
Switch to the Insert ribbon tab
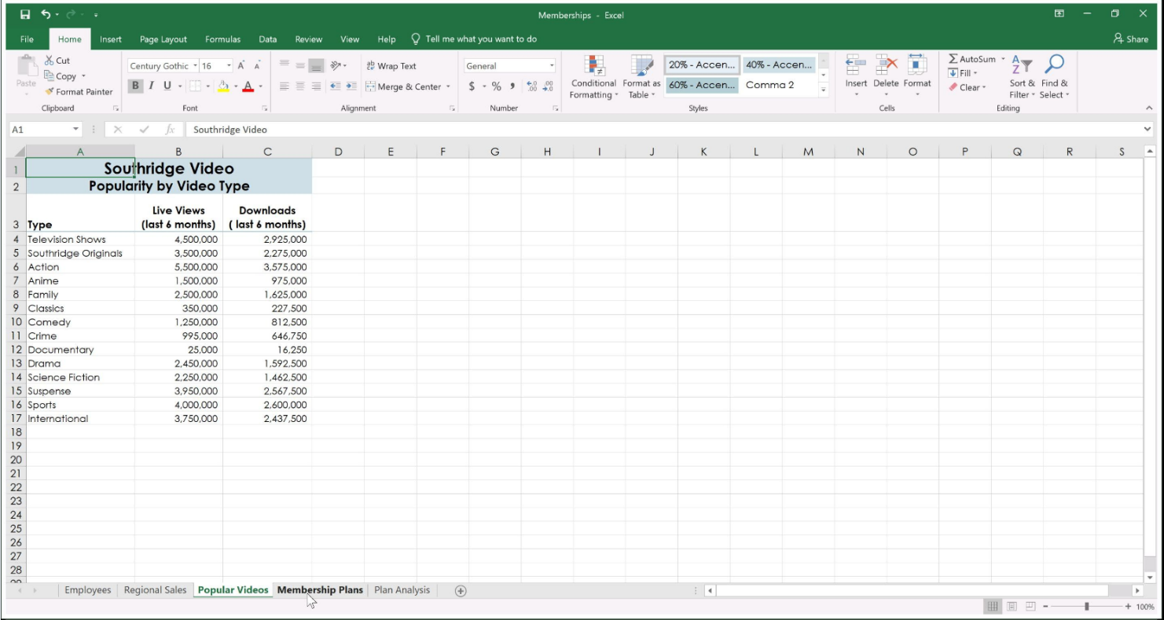(x=111, y=39)
